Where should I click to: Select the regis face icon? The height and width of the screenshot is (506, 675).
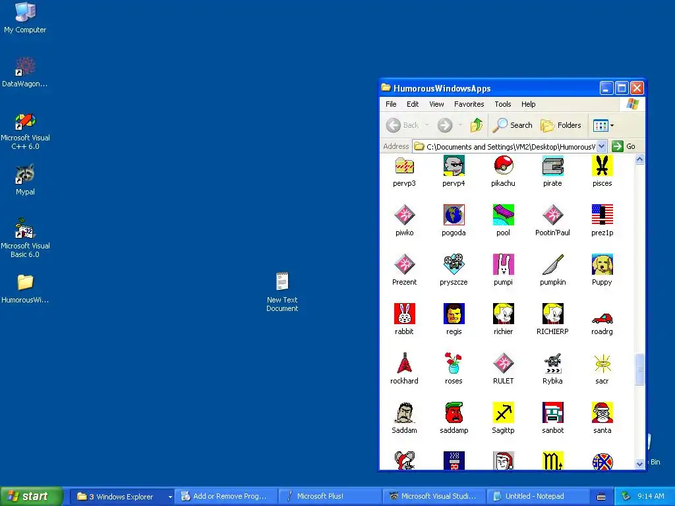[x=454, y=314]
